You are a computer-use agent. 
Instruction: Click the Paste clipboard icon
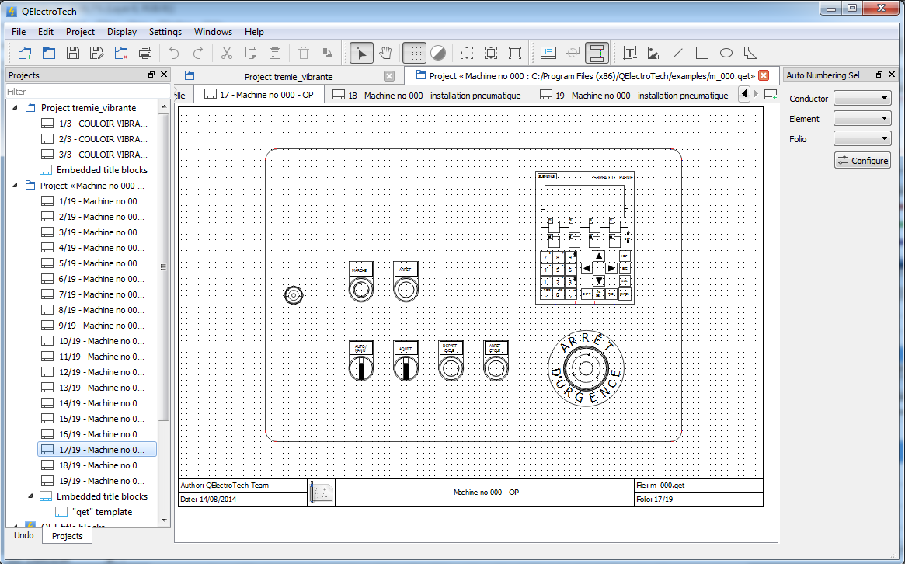tap(275, 53)
